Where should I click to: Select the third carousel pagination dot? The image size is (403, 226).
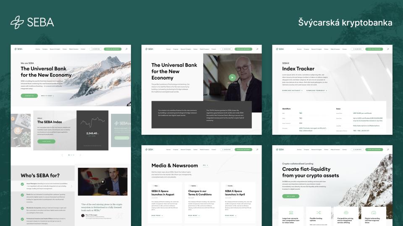73,155
